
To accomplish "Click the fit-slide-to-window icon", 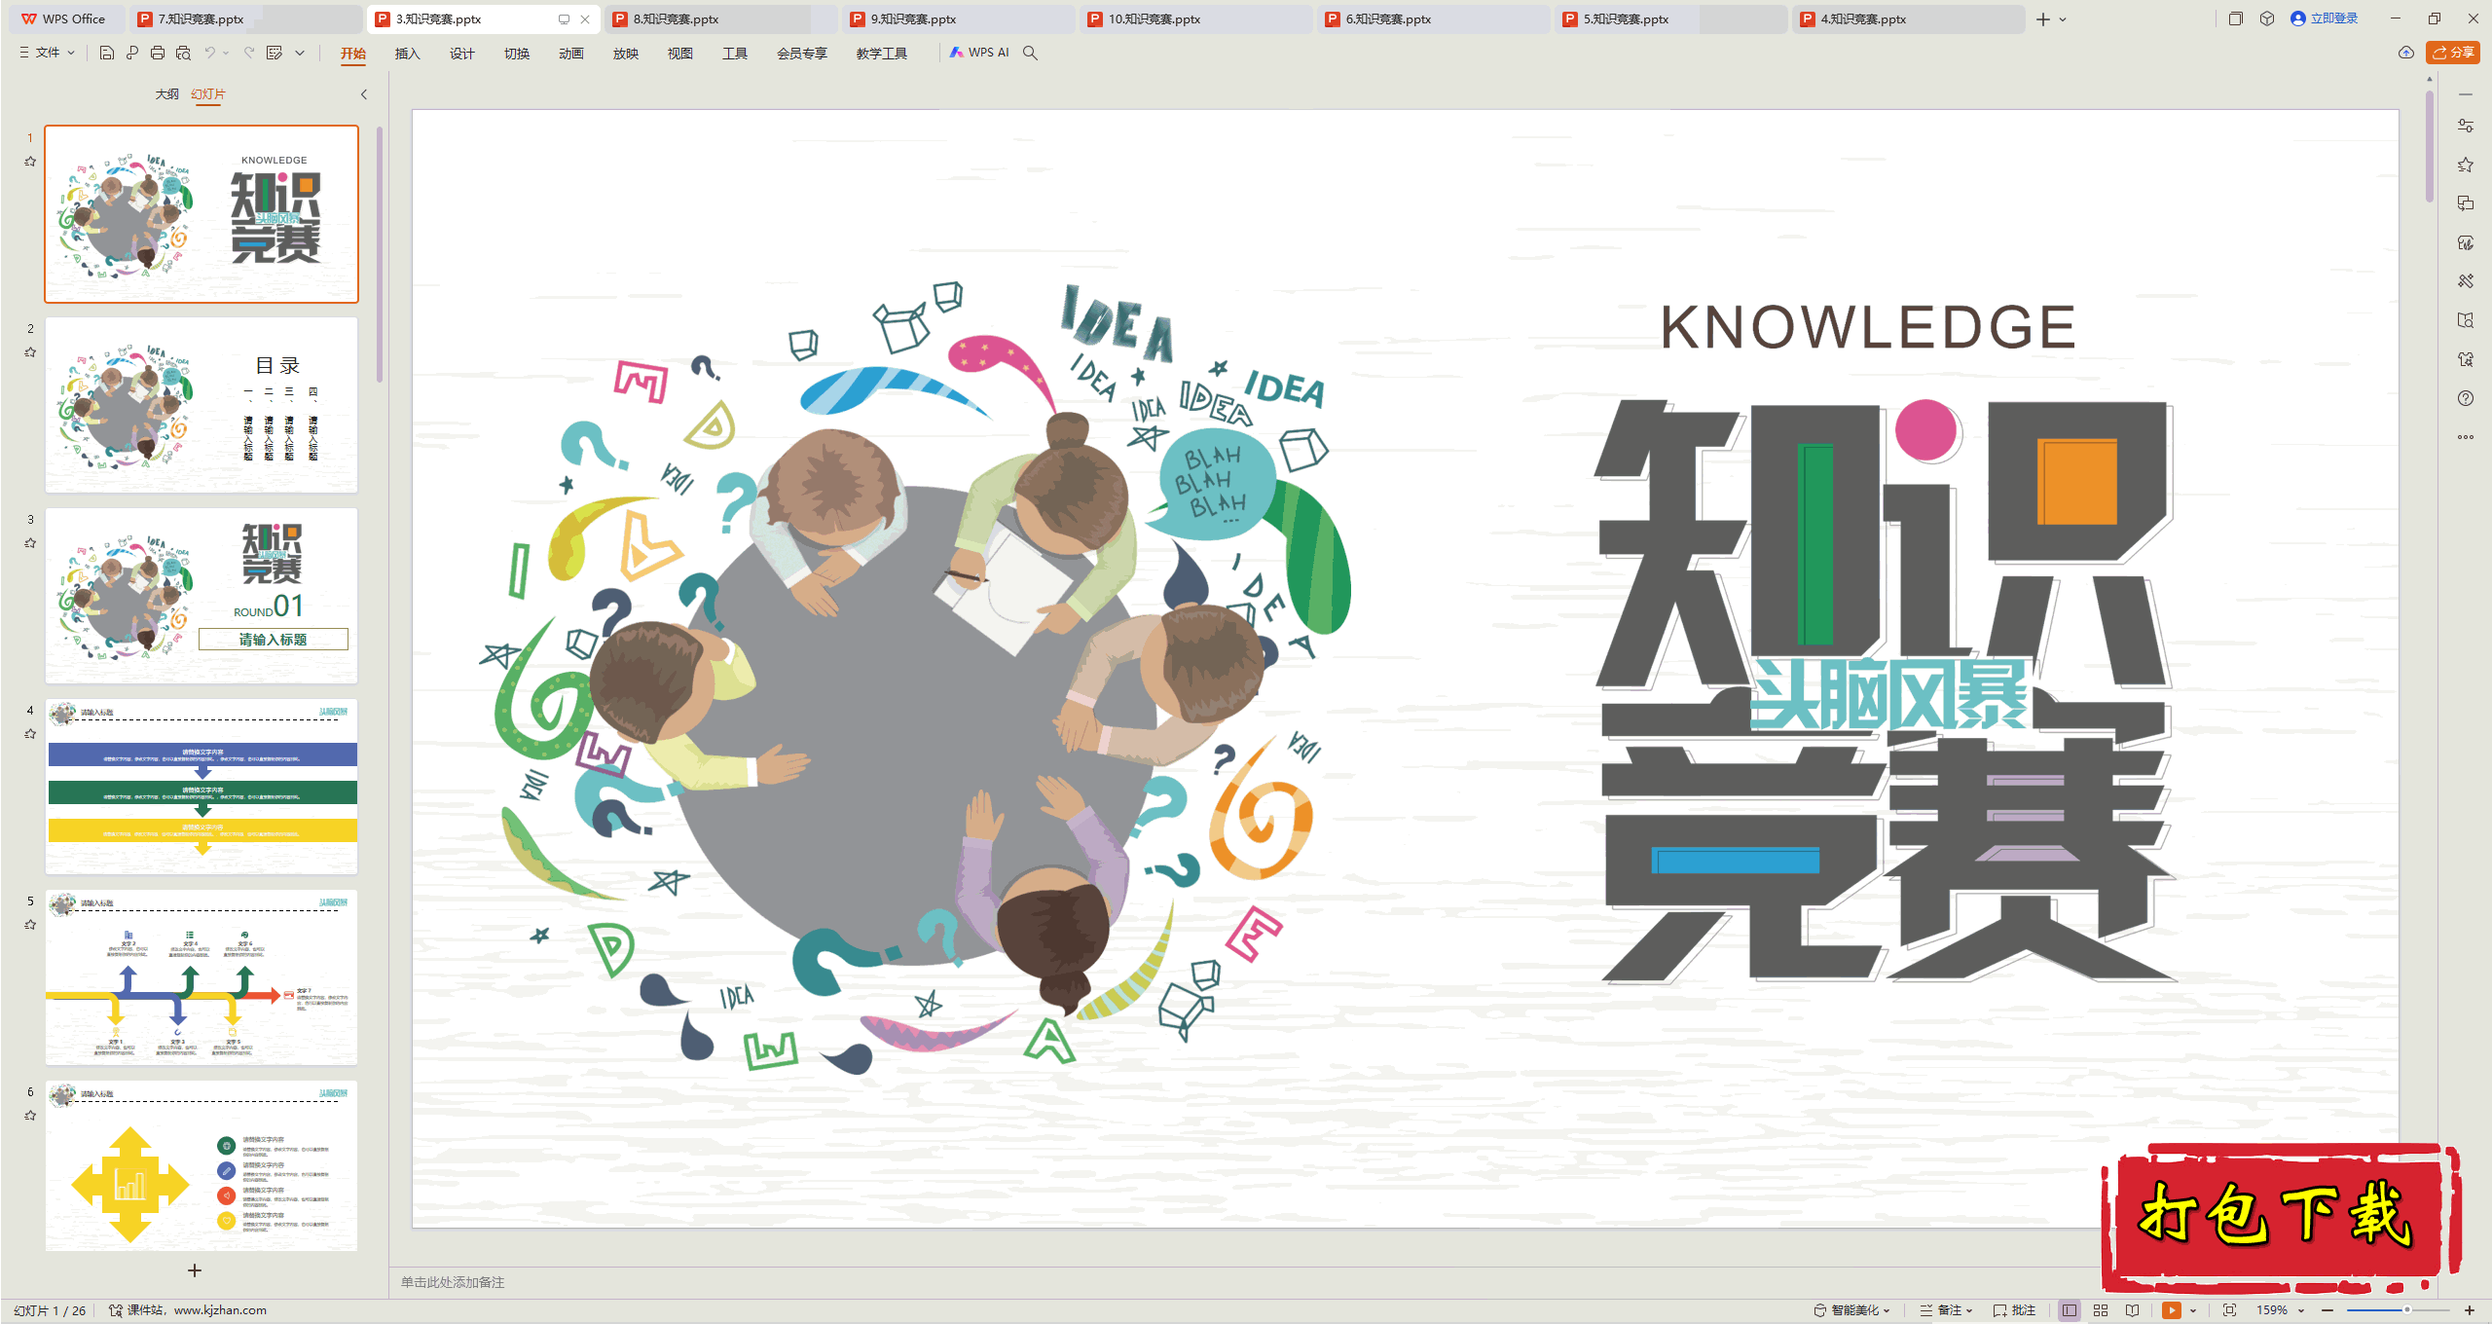I will 2230,1310.
